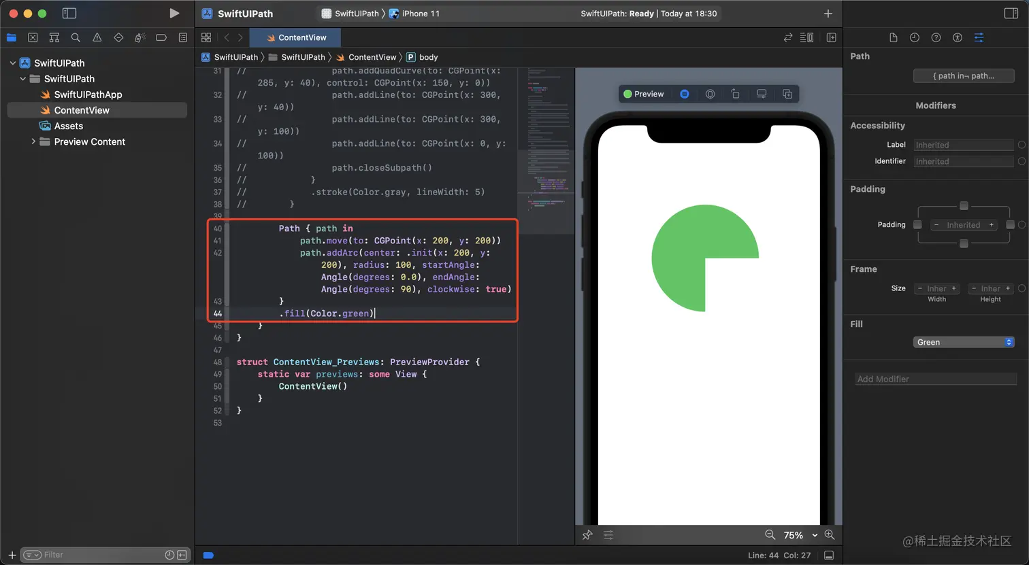Adjust editor options menu
Viewport: 1029px width, 565px height.
(x=807, y=37)
